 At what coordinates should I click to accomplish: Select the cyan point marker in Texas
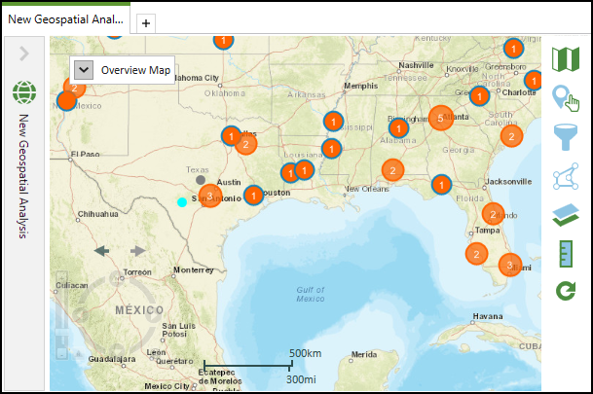point(182,201)
